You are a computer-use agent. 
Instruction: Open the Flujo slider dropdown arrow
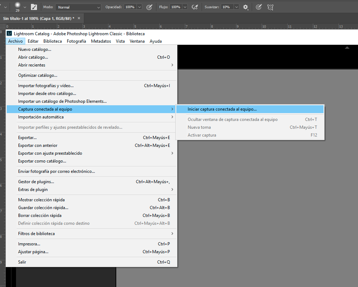185,7
